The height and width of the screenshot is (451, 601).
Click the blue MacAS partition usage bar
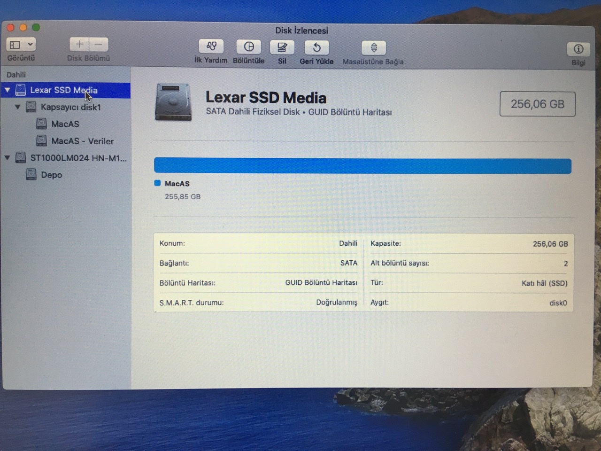(362, 166)
